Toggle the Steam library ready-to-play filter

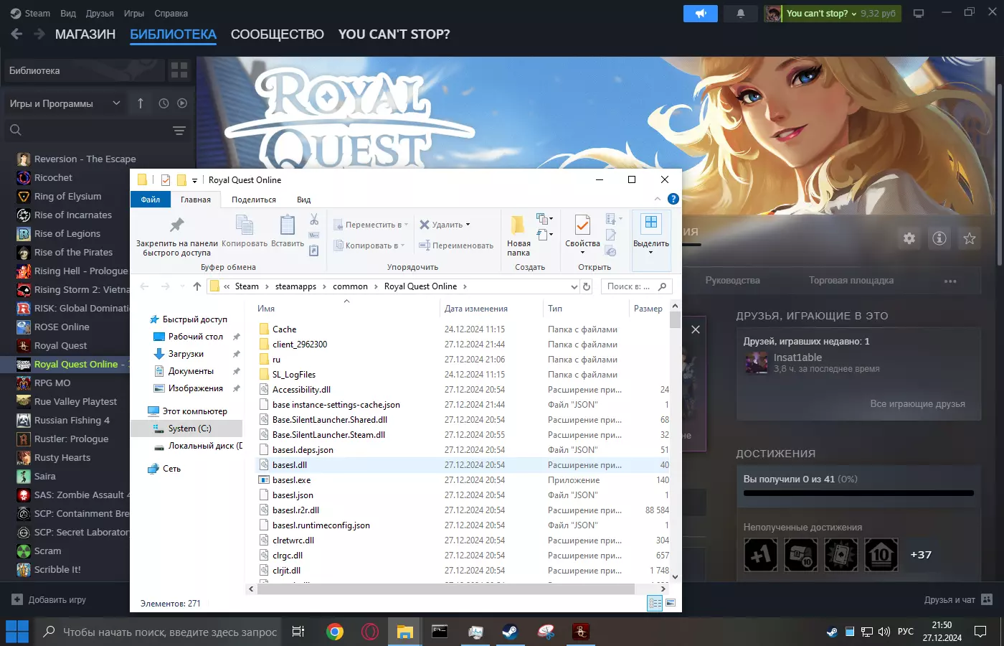tap(182, 103)
